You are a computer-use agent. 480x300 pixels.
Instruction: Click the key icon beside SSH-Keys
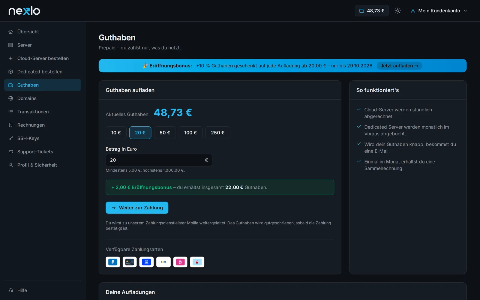pyautogui.click(x=11, y=138)
